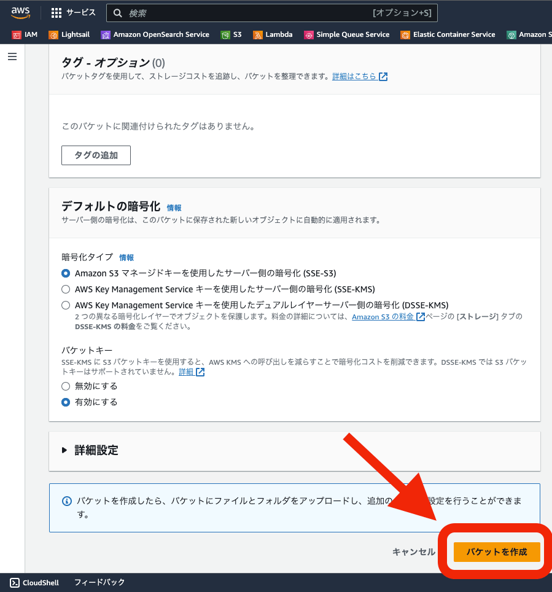Select 無効にする for bucket key
Image resolution: width=552 pixels, height=592 pixels.
click(66, 386)
